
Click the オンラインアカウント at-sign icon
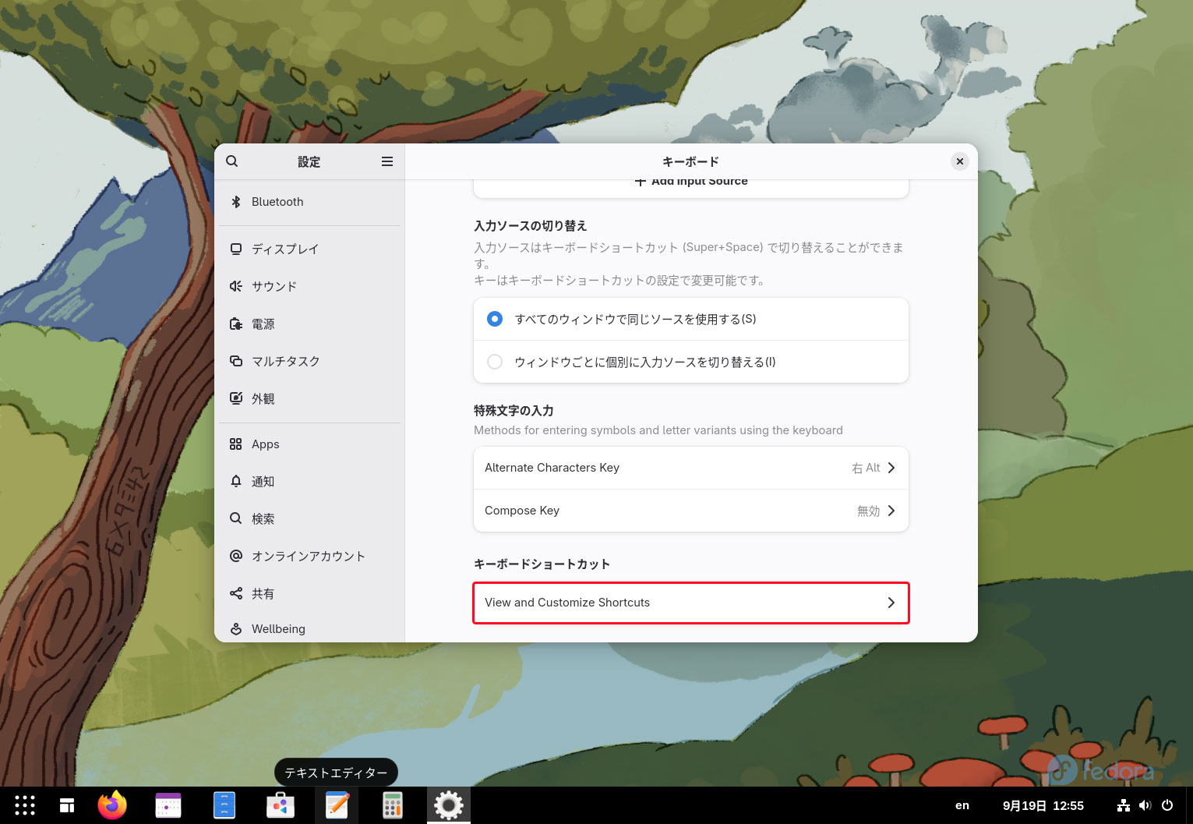[236, 556]
